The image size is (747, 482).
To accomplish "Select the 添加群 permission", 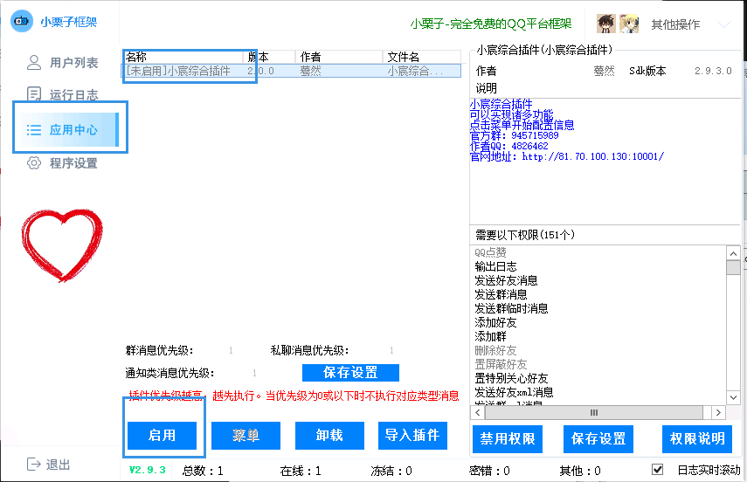I will coord(490,336).
